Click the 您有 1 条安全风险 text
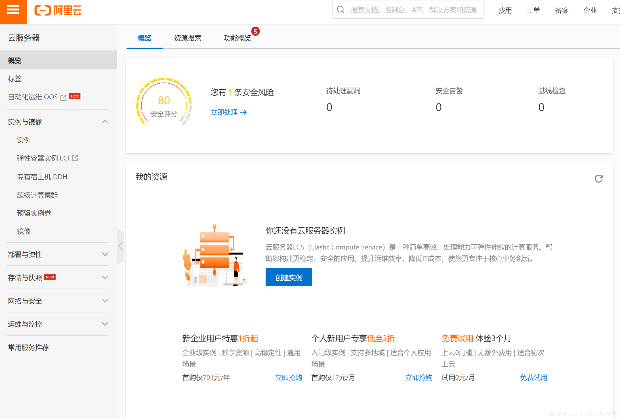This screenshot has width=620, height=419. point(242,92)
